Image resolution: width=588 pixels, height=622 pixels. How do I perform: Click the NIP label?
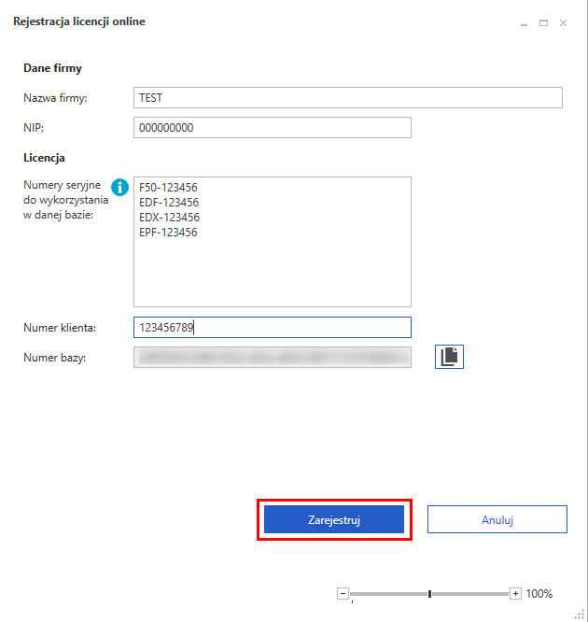click(34, 128)
